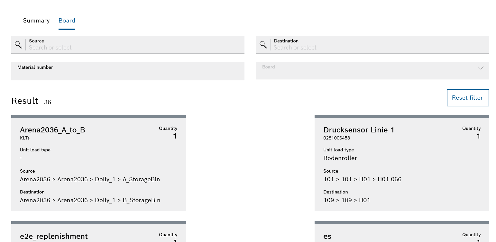Open the Drucksensor Linie 1 card title
Image resolution: width=496 pixels, height=242 pixels.
point(359,130)
